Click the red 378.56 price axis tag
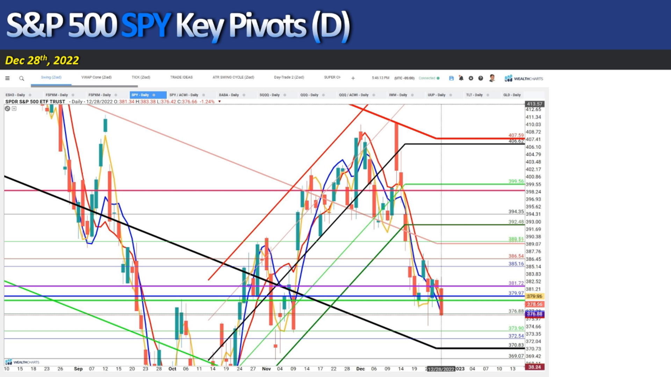The width and height of the screenshot is (671, 377). (x=534, y=304)
